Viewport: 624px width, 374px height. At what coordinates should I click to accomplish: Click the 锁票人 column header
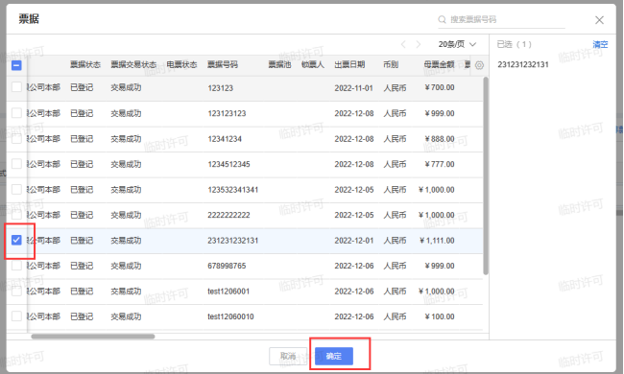click(x=313, y=65)
